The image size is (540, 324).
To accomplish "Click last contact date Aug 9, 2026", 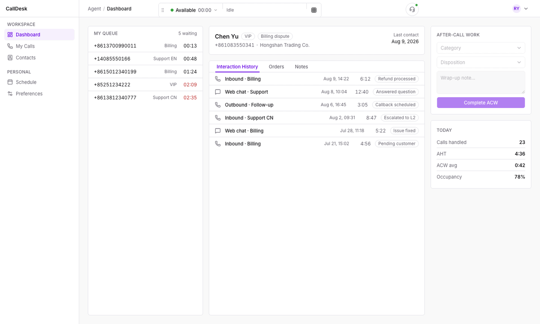I will (405, 41).
